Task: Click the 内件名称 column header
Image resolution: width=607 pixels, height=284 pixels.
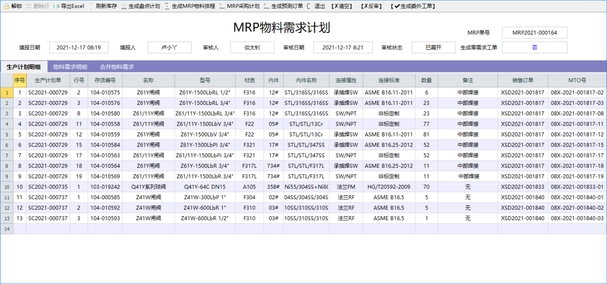Action: pos(306,80)
